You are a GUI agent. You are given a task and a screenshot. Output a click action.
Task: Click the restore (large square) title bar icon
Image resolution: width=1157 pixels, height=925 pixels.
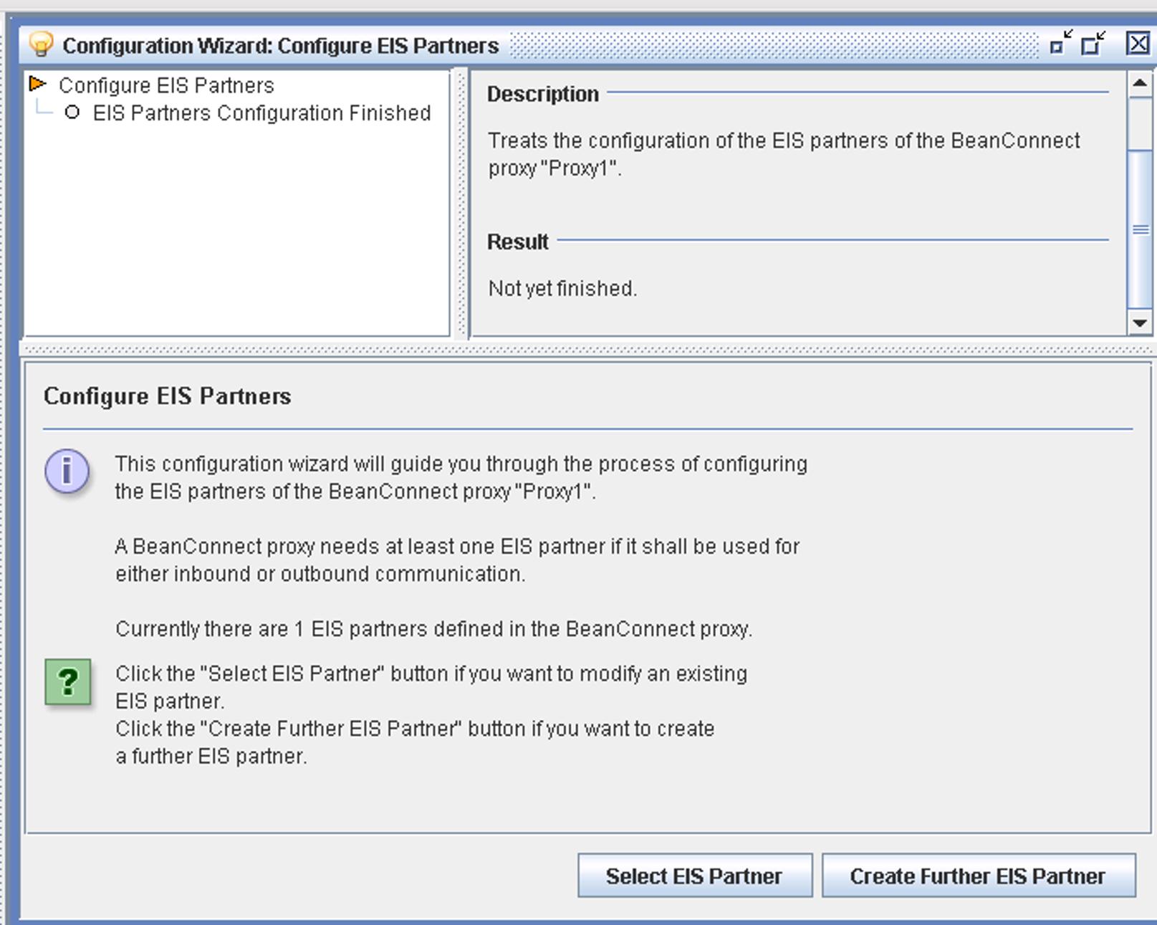[1093, 44]
